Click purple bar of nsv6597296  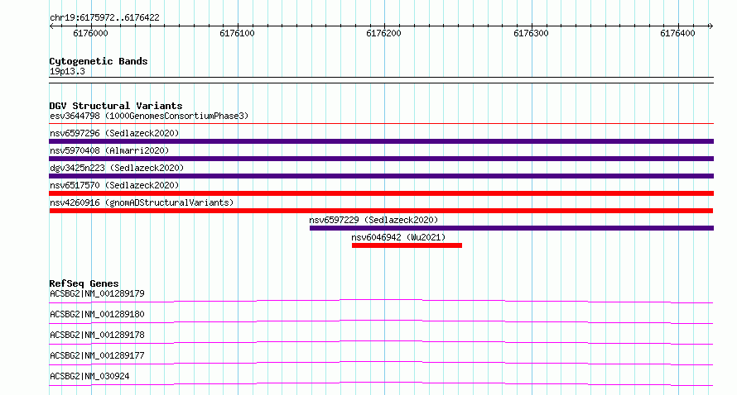[381, 141]
